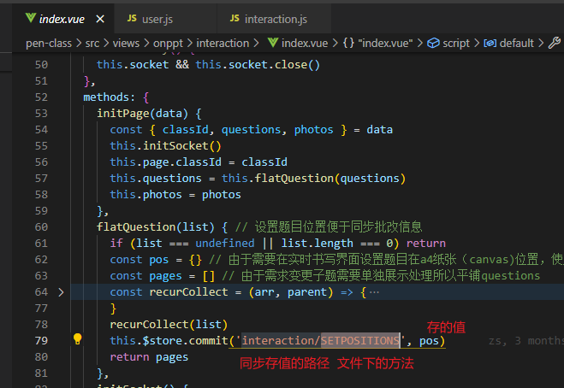This screenshot has height=388, width=564.
Task: Close the index.vue tab
Action: pyautogui.click(x=100, y=19)
